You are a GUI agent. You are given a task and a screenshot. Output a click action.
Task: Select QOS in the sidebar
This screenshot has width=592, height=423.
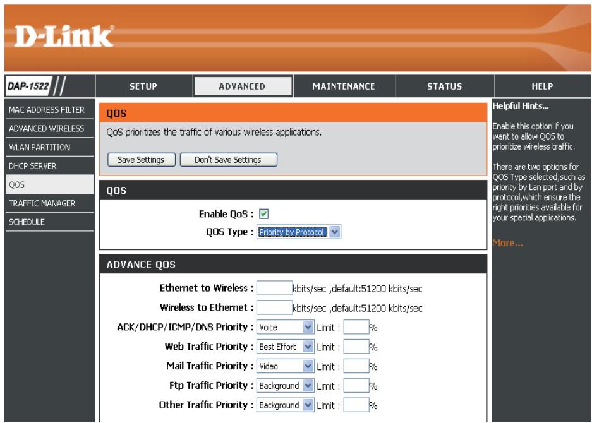coord(49,184)
